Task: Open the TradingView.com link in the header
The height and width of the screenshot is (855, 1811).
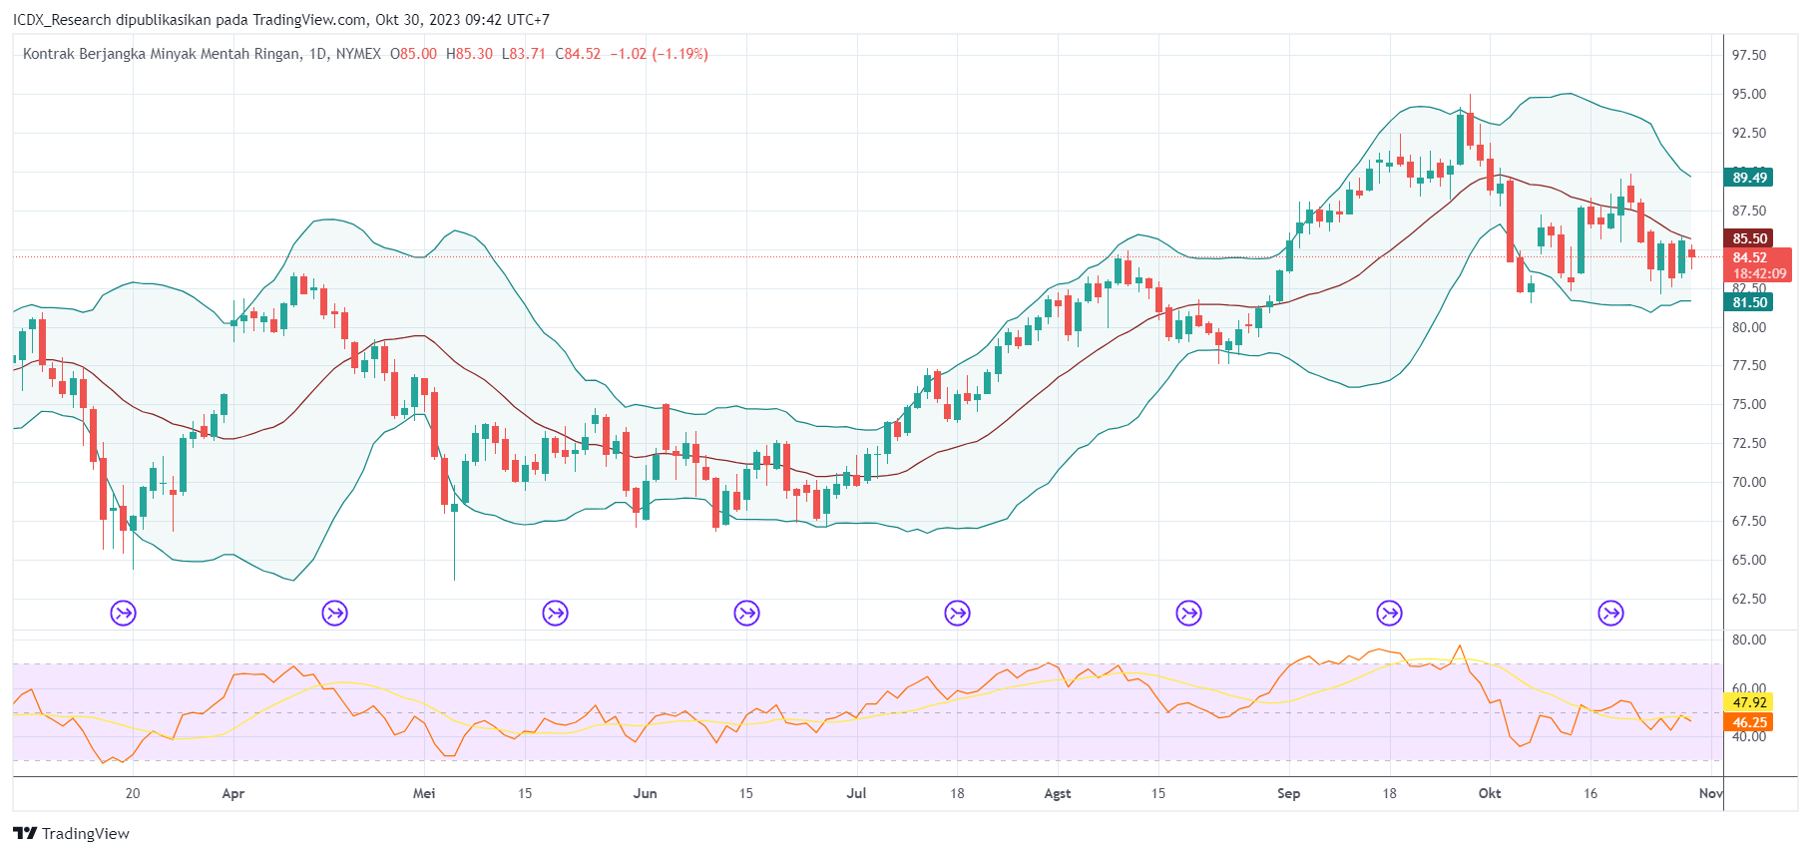Action: (309, 20)
